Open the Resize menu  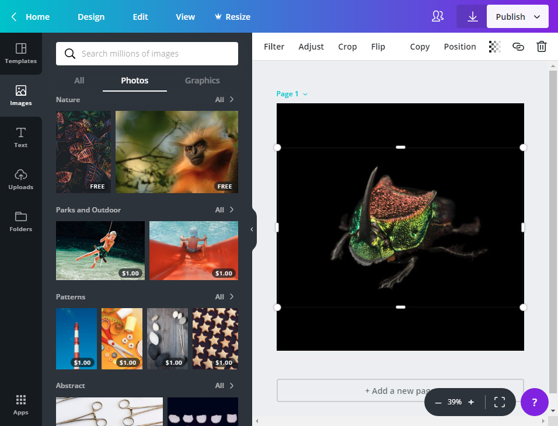[x=232, y=17]
